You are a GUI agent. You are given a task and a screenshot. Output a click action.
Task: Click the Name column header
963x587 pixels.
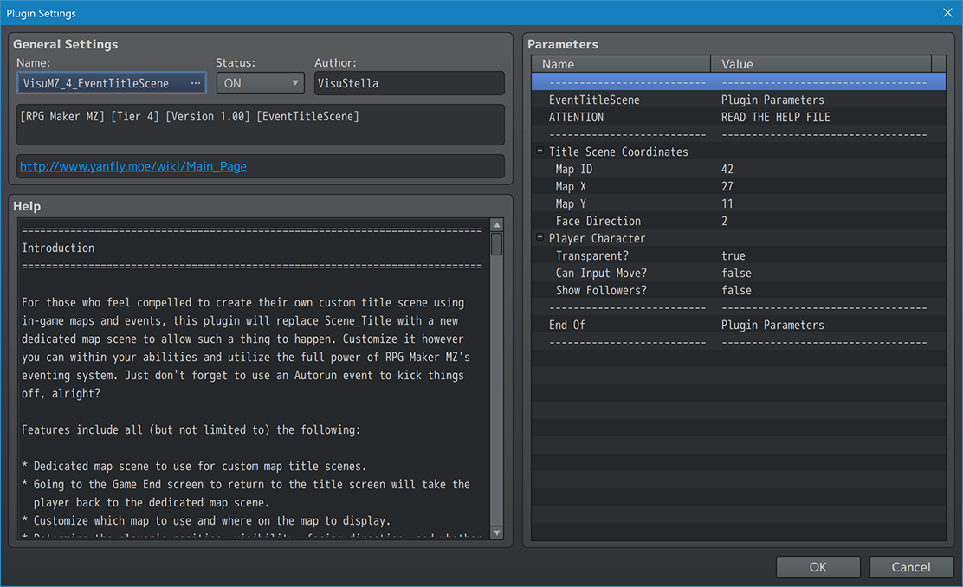point(621,64)
